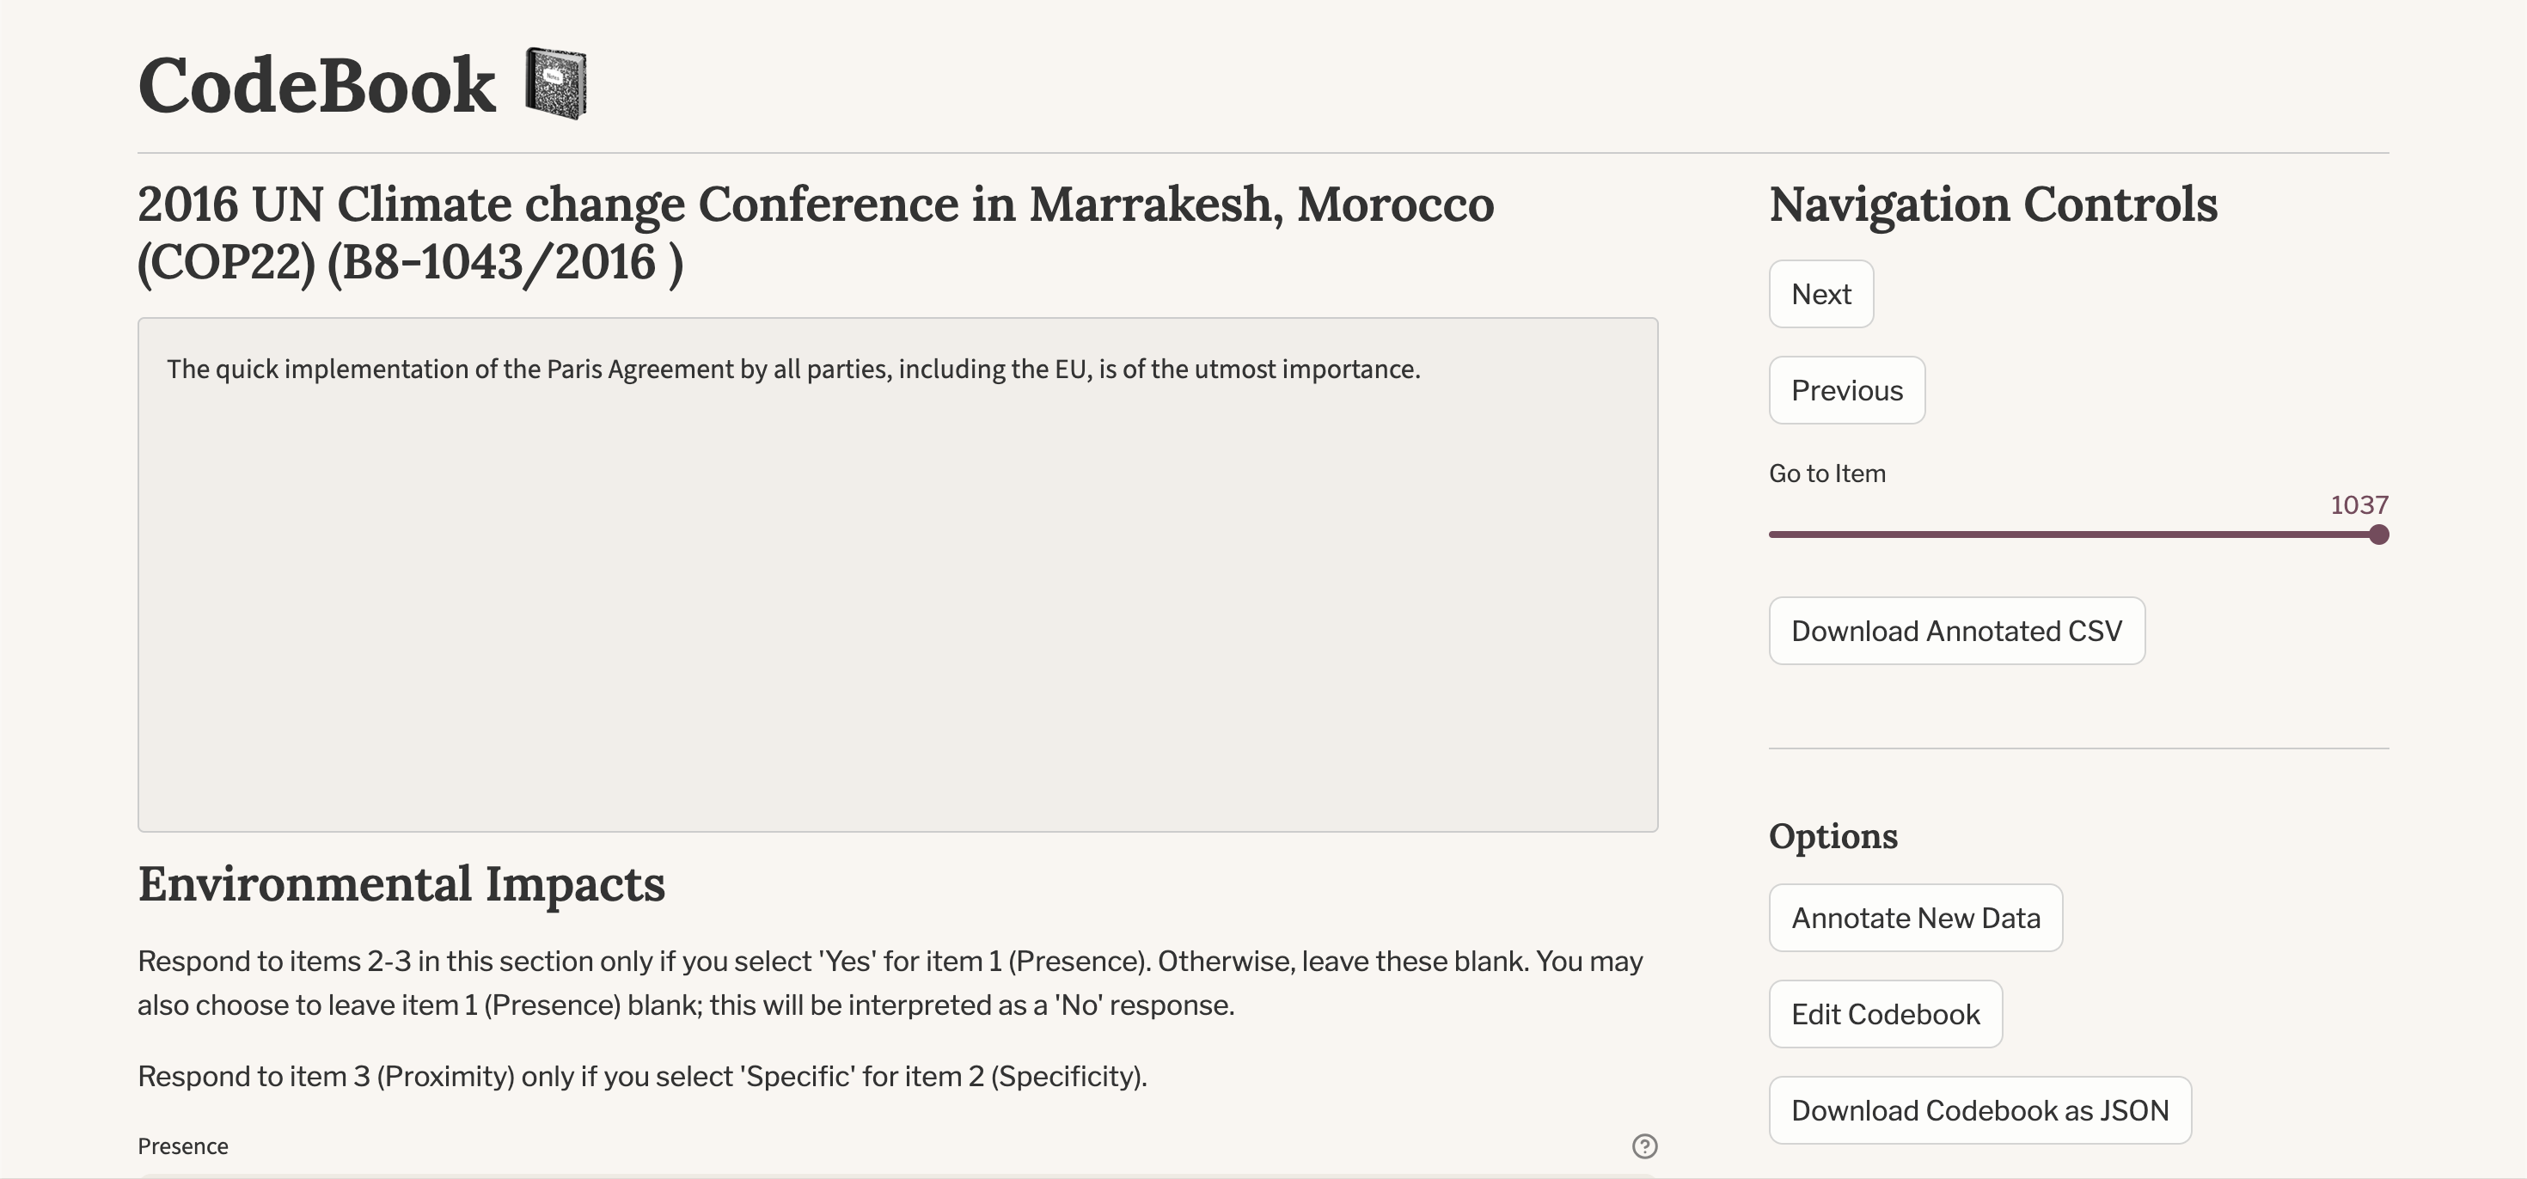Click the Options heading
Screen dimensions: 2527x1179
tap(1833, 837)
